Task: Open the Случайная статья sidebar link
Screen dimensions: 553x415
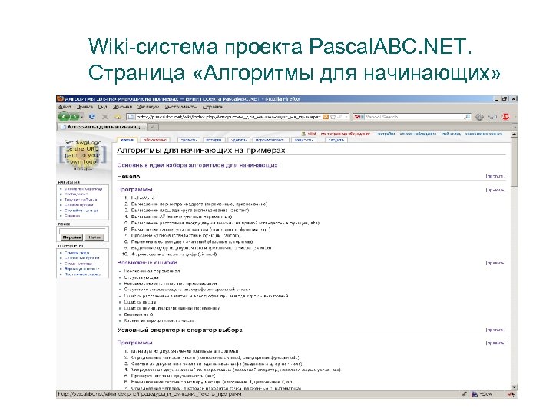Action: [x=81, y=211]
